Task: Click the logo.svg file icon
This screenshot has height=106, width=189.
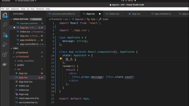Action: tap(17, 94)
